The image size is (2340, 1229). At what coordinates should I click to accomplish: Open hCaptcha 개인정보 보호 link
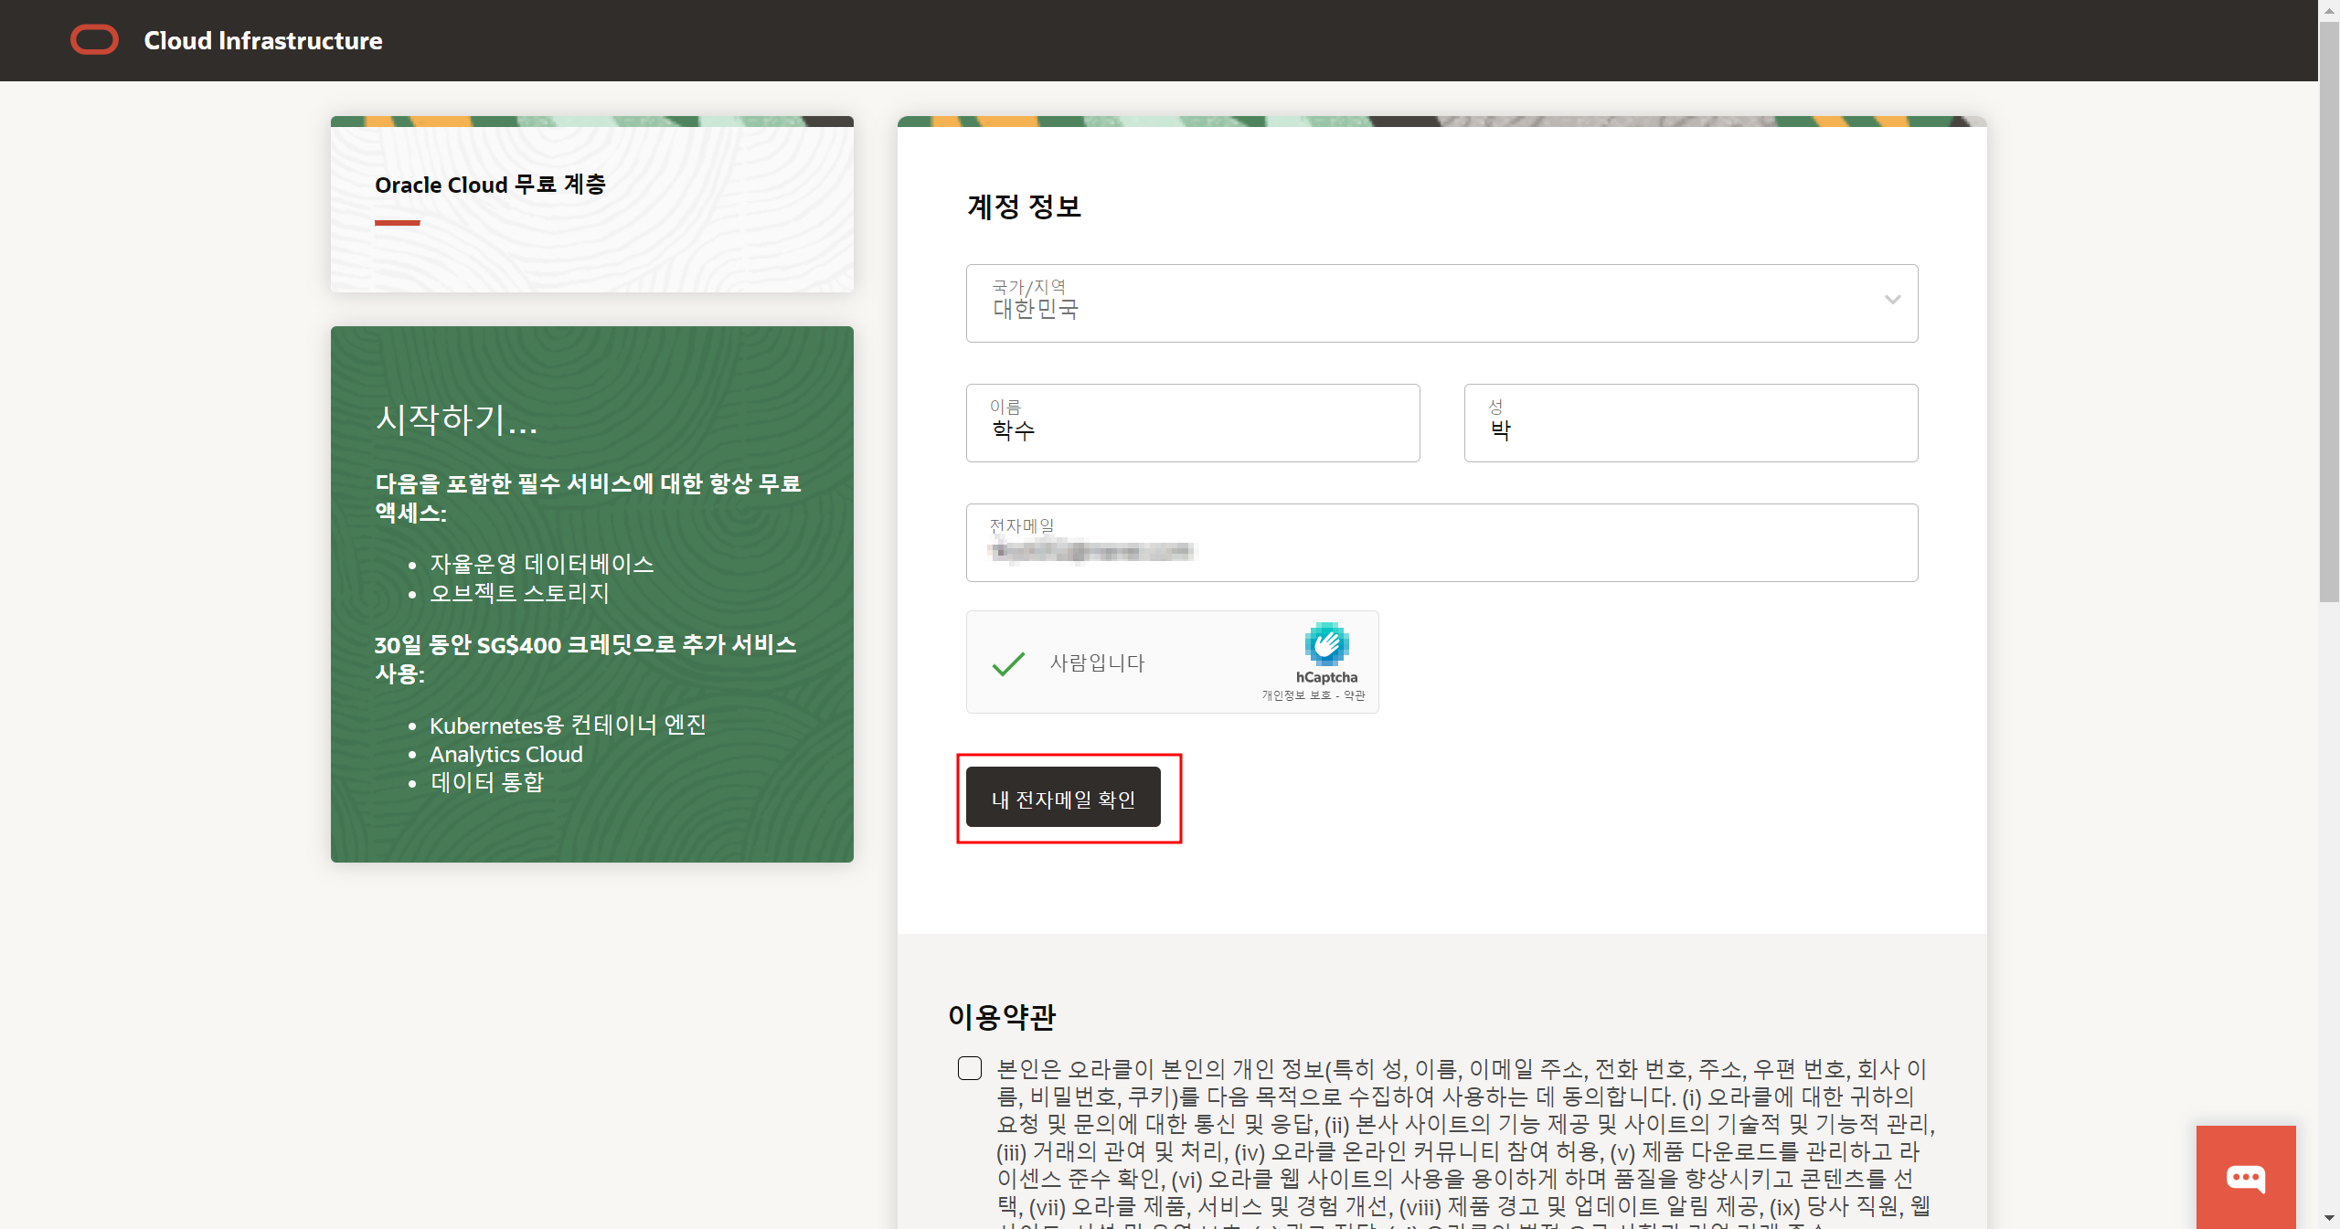coord(1295,695)
